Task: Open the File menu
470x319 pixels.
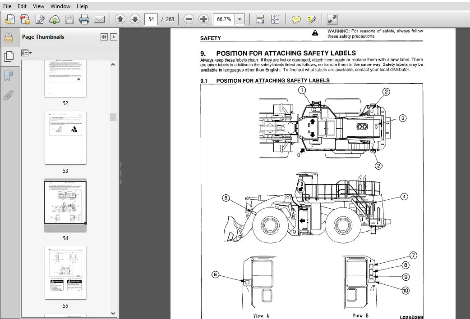Action: 7,6
